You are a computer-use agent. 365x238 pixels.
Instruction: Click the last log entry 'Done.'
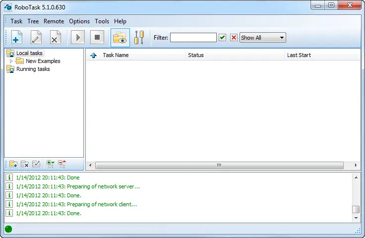pyautogui.click(x=49, y=213)
